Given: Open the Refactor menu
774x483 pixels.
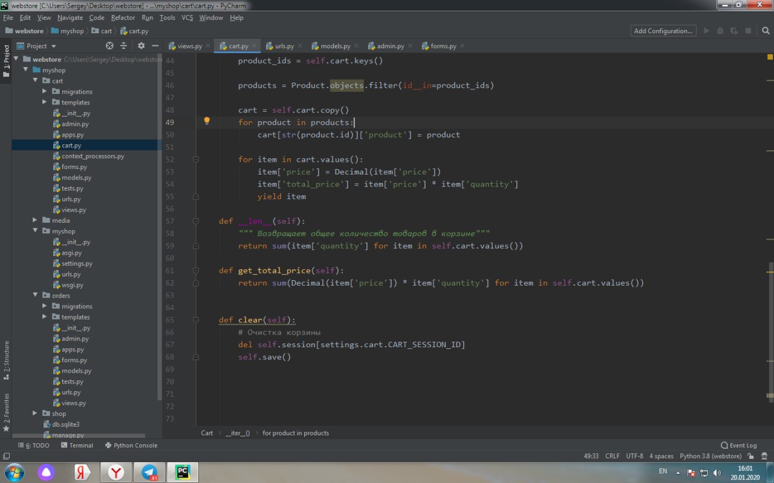Looking at the screenshot, I should [x=123, y=18].
